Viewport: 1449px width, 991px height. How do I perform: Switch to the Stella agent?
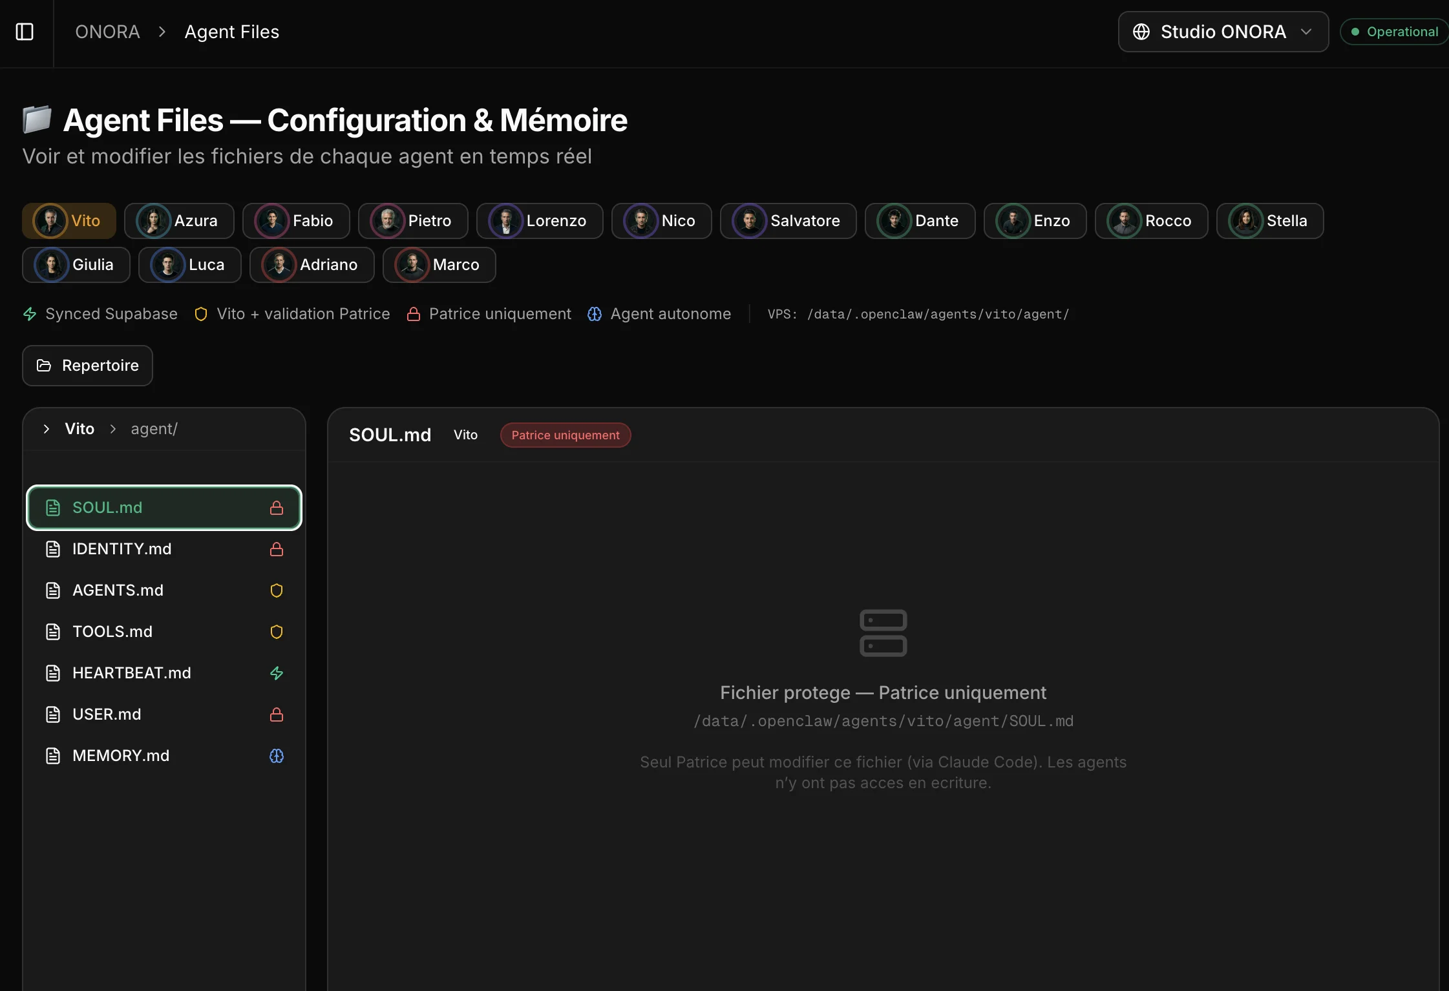click(1269, 221)
